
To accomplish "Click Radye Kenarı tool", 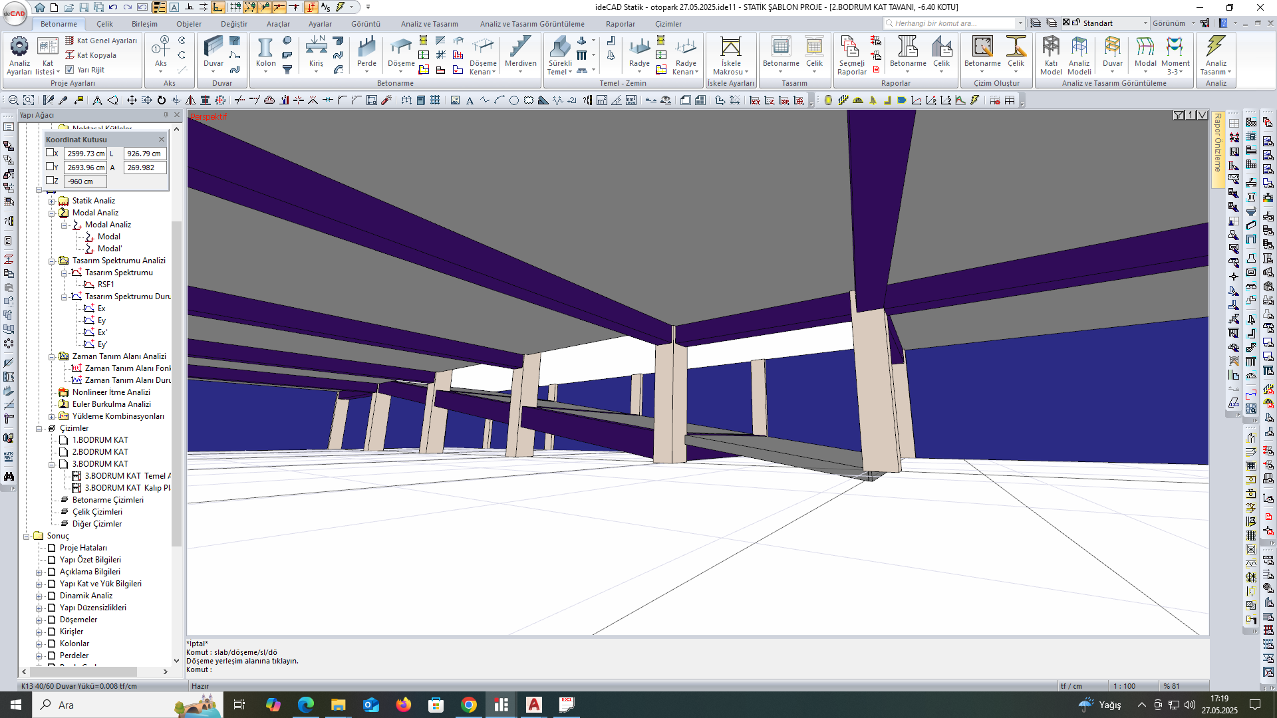I will pyautogui.click(x=686, y=56).
